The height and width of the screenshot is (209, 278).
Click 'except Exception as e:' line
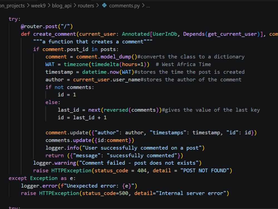[42, 178]
